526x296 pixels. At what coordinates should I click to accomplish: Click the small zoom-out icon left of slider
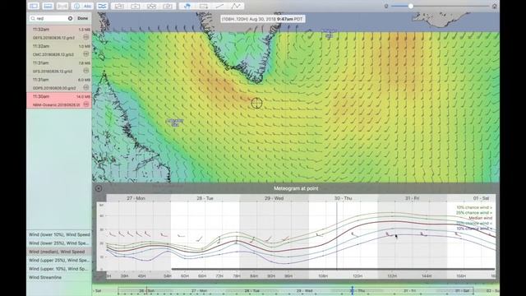click(386, 6)
